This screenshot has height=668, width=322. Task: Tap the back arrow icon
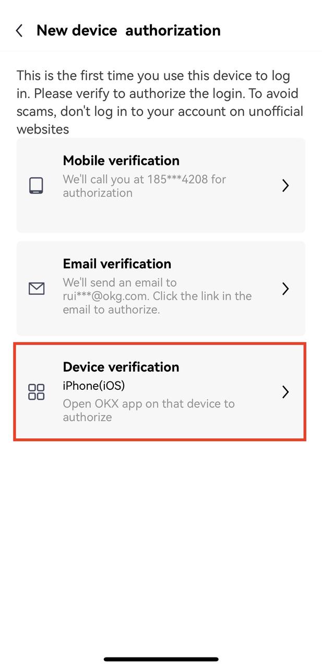(x=19, y=31)
